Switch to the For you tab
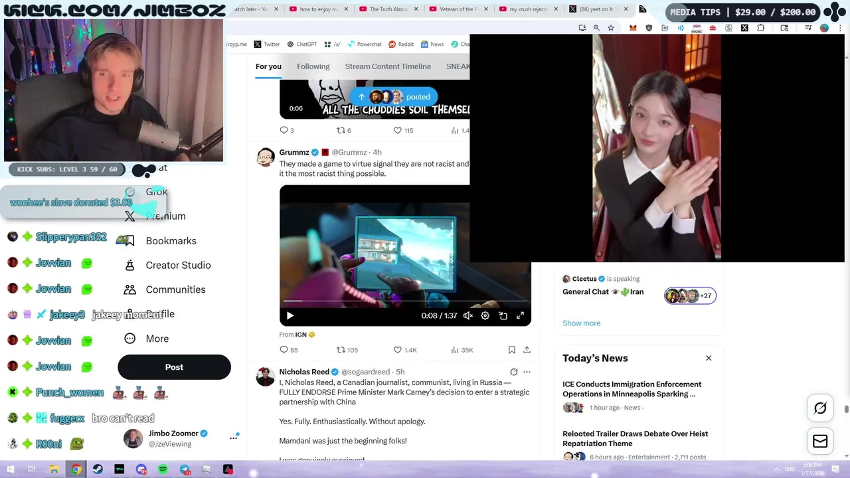 pyautogui.click(x=268, y=66)
